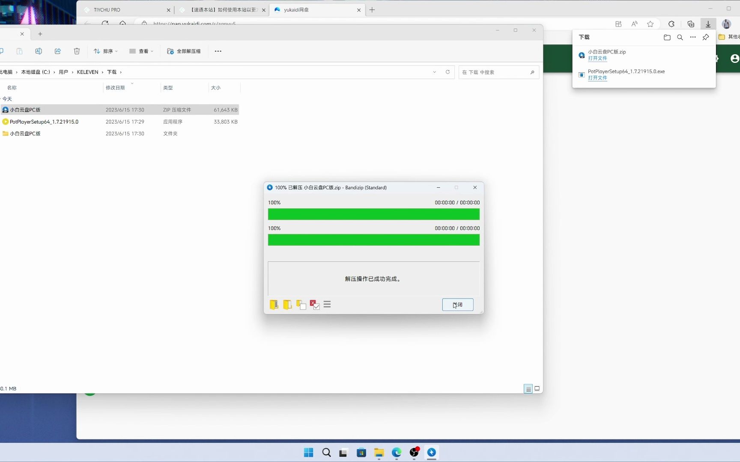Click 解压操作已成功完成 message in Bandizip
Viewport: 740px width, 462px height.
(x=373, y=279)
